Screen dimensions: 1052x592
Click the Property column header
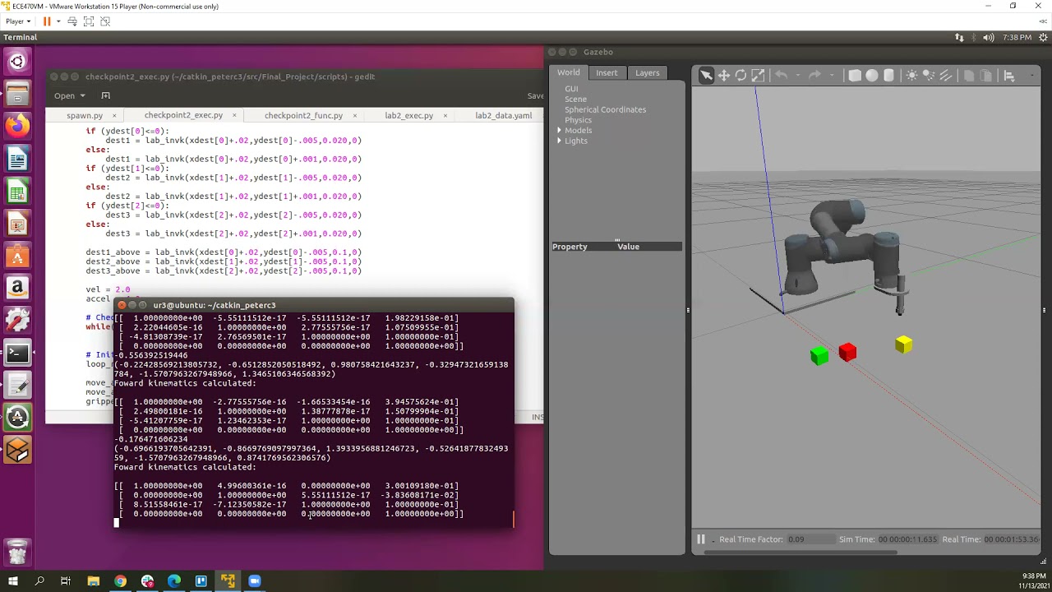click(570, 247)
